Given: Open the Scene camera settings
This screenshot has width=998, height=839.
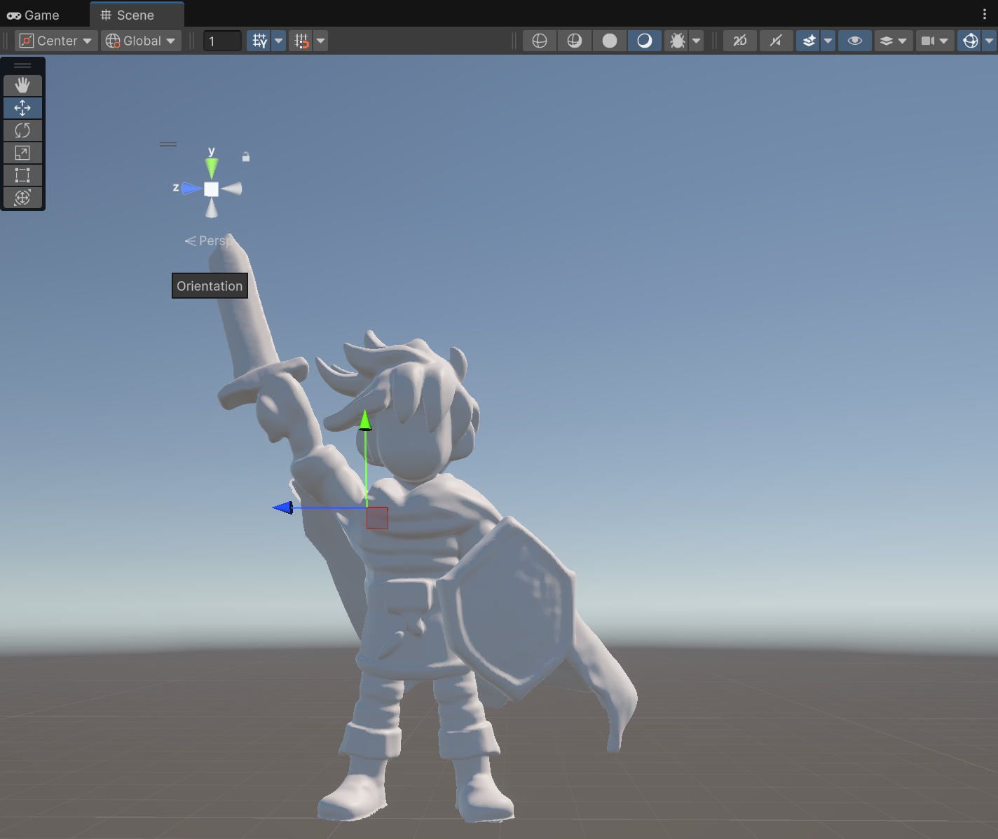Looking at the screenshot, I should click(935, 41).
